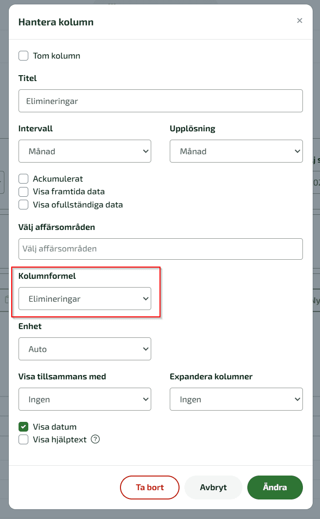Check Visa framtida data
The width and height of the screenshot is (320, 519).
coord(23,192)
